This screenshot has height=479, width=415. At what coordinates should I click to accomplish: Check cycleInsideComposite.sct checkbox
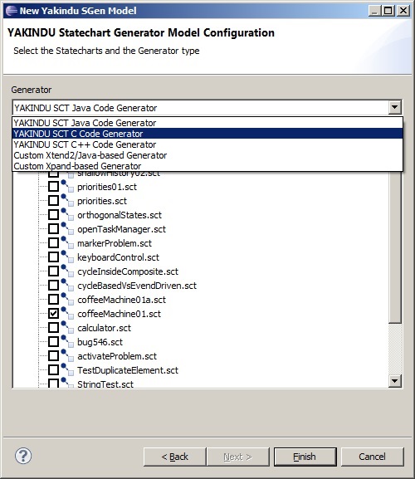pyautogui.click(x=53, y=271)
